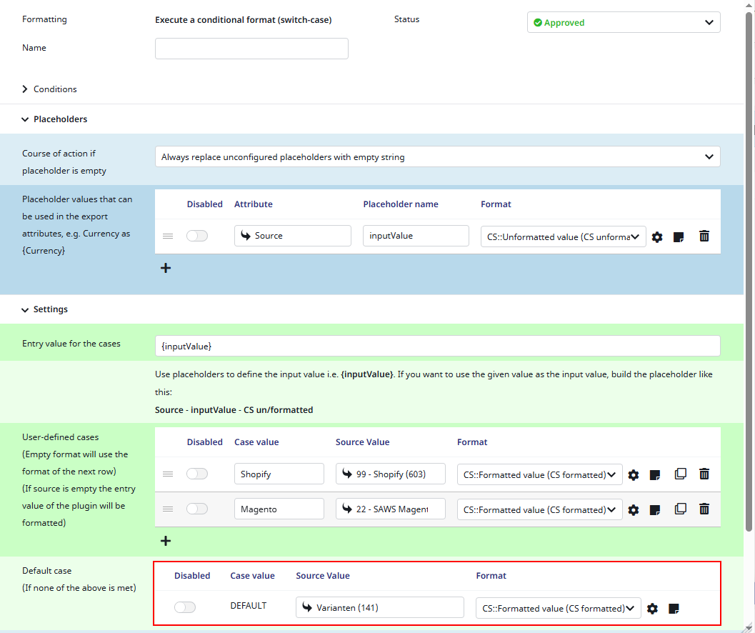Toggle Disabled switch for Shopify case
This screenshot has width=755, height=633.
click(197, 474)
